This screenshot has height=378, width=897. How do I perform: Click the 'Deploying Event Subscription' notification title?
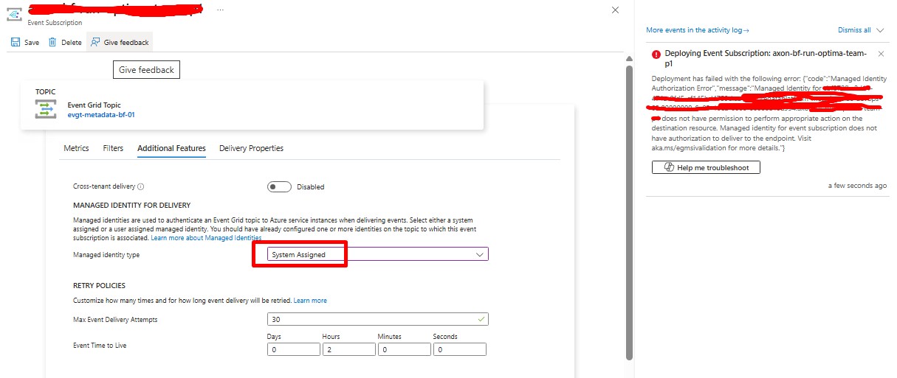pyautogui.click(x=766, y=58)
